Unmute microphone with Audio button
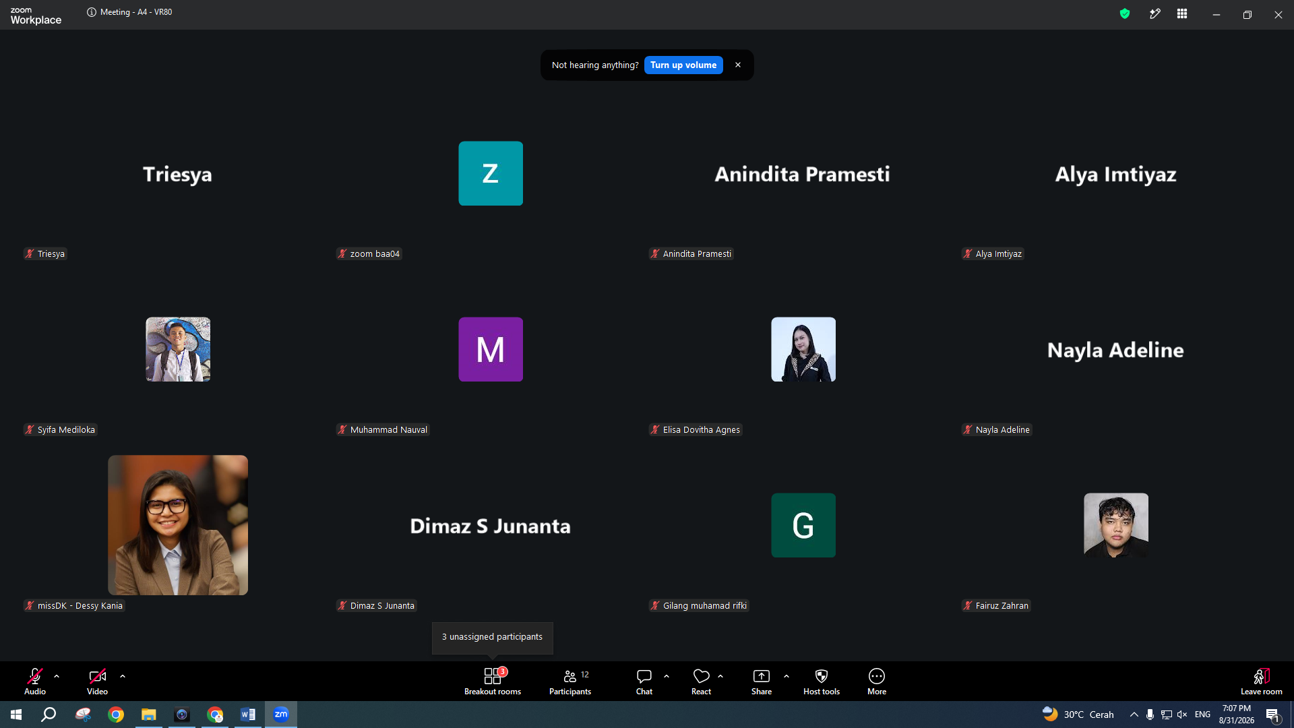The image size is (1294, 728). coord(35,681)
